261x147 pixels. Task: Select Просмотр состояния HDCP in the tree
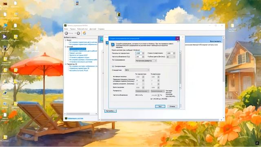78,56
